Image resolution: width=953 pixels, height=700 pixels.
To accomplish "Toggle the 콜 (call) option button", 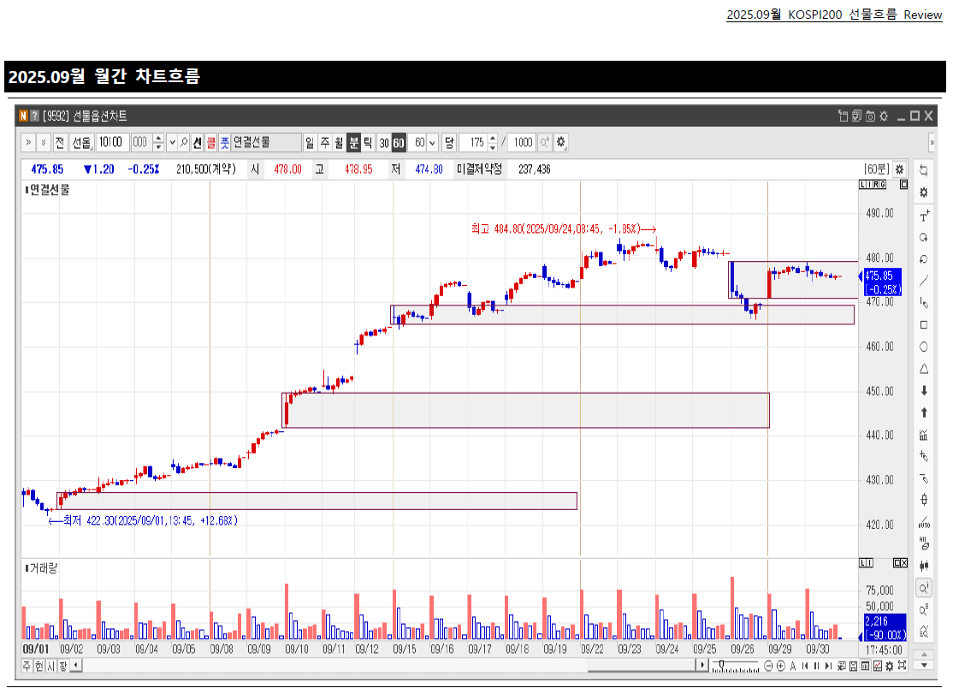I will pos(211,142).
